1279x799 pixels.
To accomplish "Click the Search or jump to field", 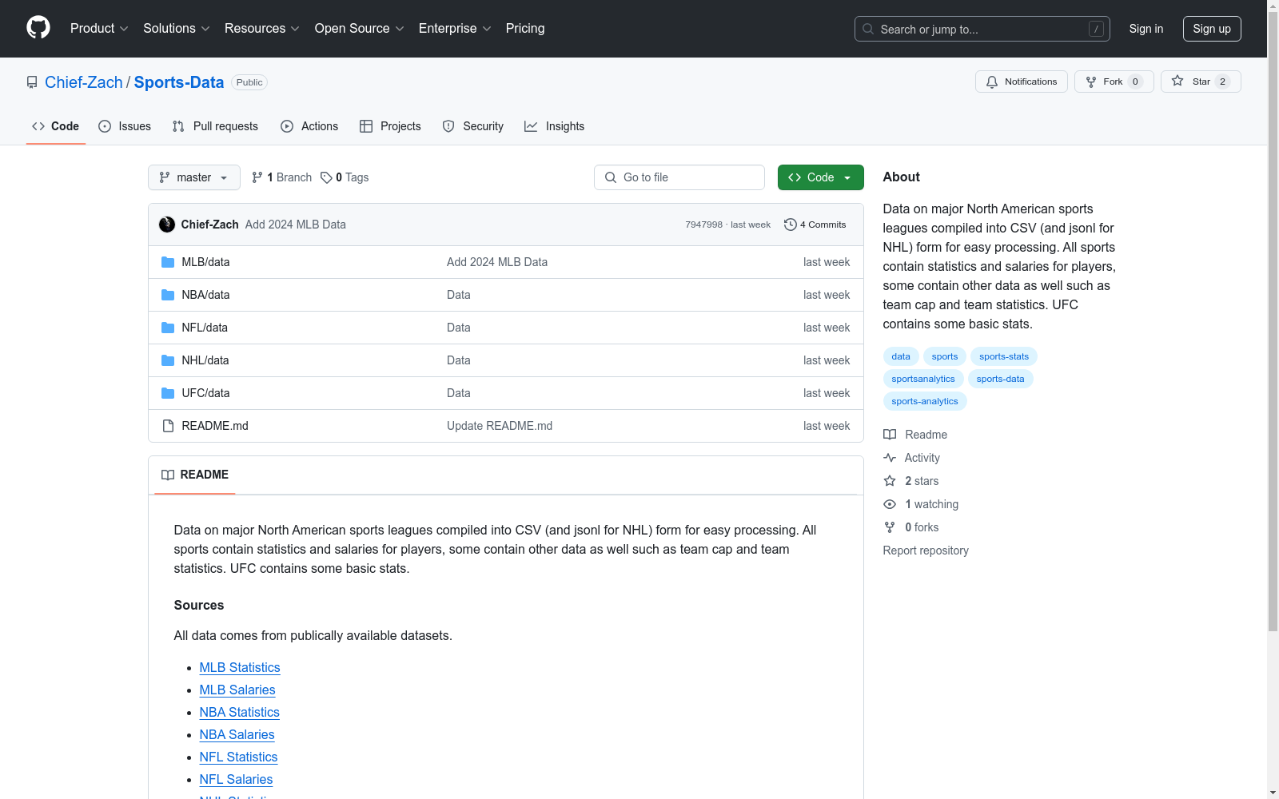I will 982,29.
